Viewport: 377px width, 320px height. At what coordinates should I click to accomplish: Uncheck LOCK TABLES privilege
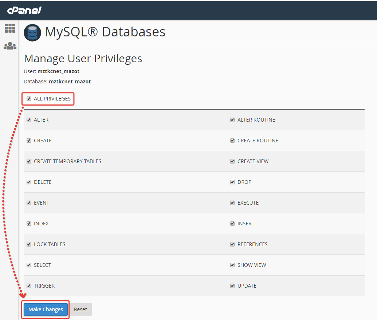pyautogui.click(x=29, y=244)
